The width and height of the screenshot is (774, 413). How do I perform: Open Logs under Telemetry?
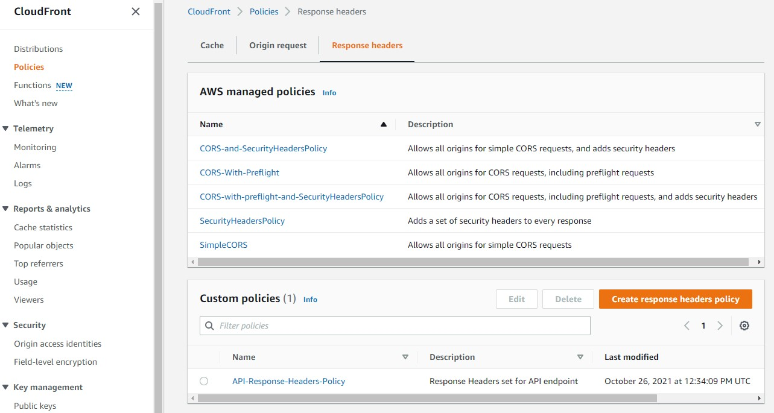tap(23, 183)
